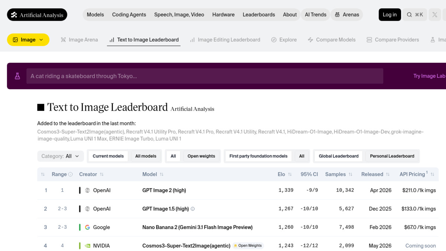Click the Try Image Lab link
Viewport: 446px width, 251px height.
[x=429, y=76]
